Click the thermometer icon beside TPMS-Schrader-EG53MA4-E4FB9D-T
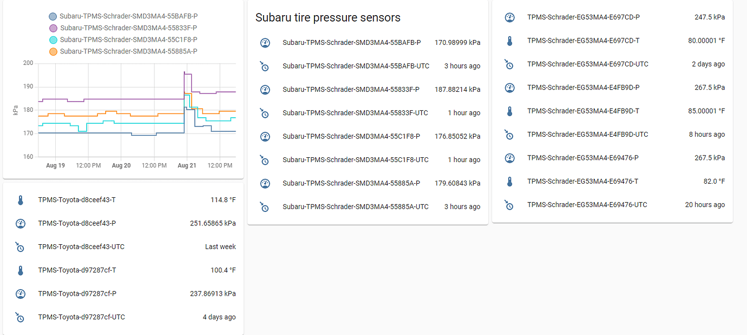The image size is (747, 335). tap(509, 111)
